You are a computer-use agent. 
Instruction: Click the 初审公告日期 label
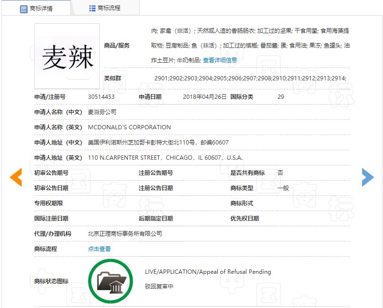[51, 188]
